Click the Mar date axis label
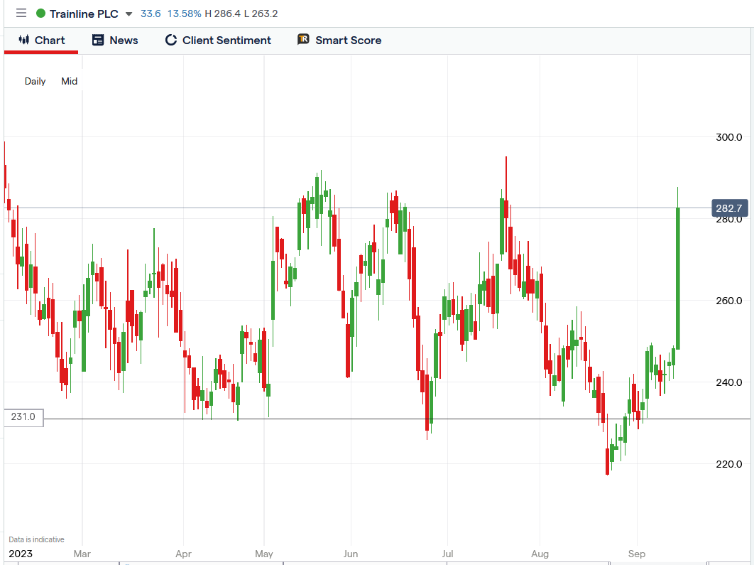754x565 pixels. [x=82, y=554]
